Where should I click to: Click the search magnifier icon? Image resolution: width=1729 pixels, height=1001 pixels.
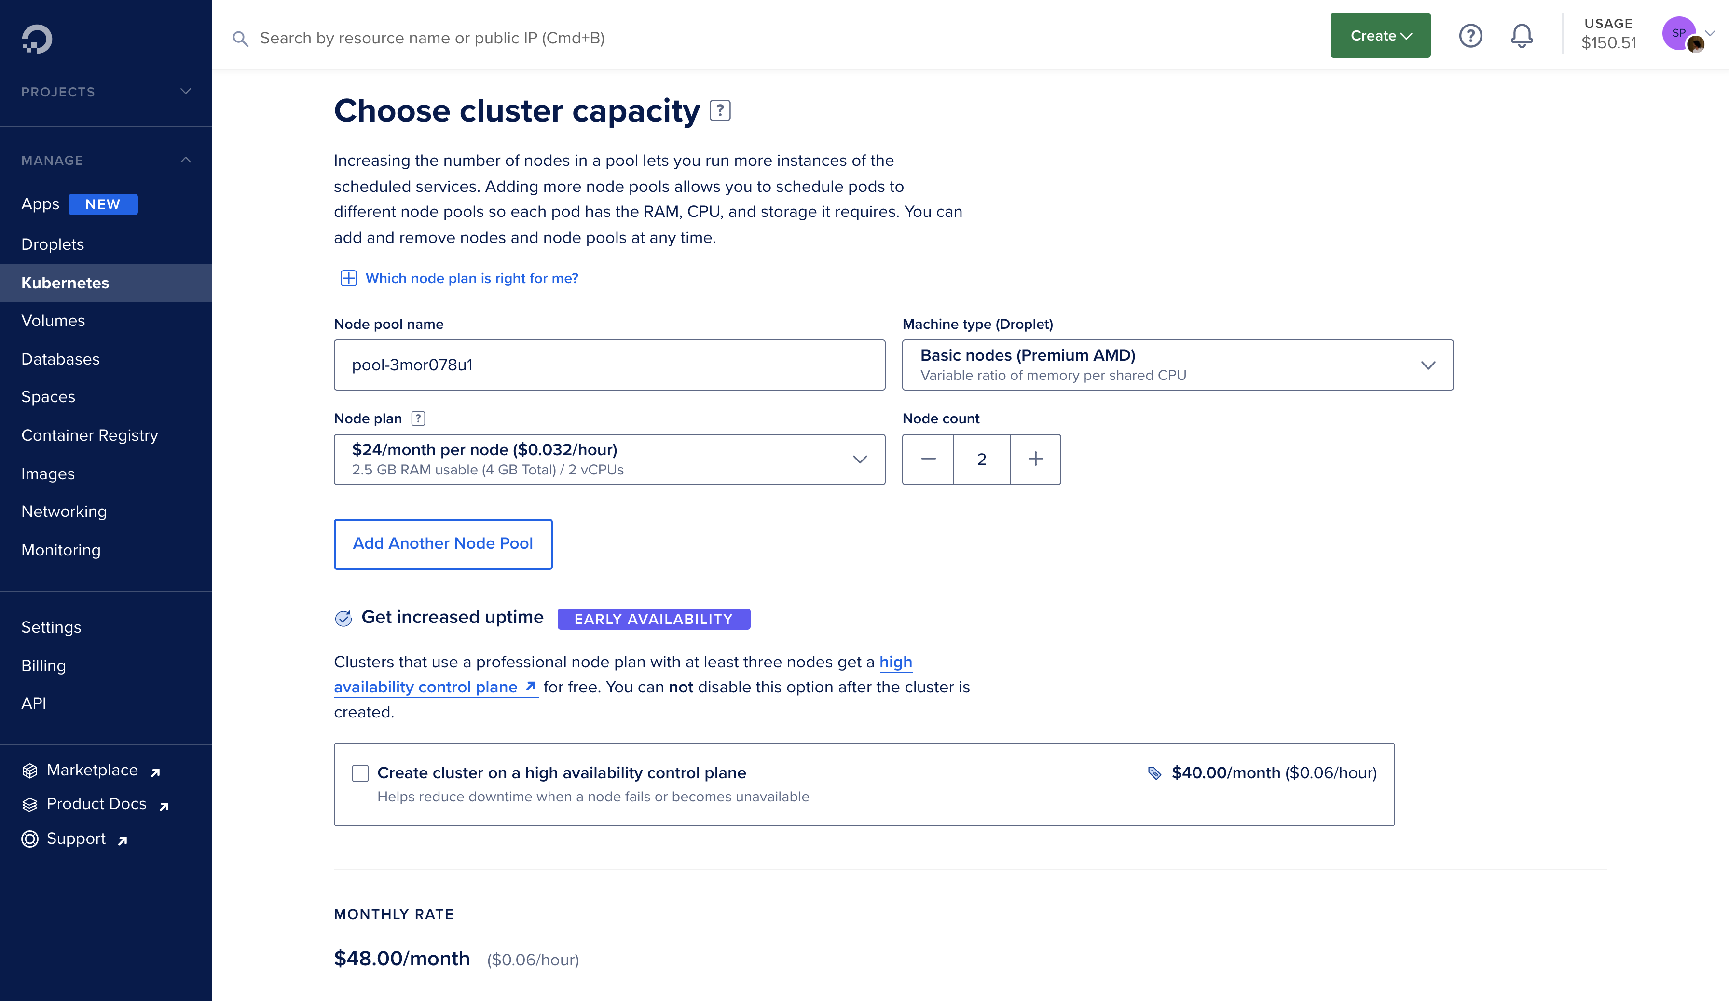pyautogui.click(x=240, y=39)
